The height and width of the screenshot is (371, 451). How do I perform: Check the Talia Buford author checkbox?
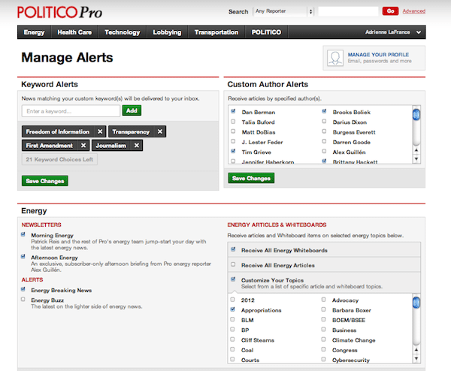(233, 122)
